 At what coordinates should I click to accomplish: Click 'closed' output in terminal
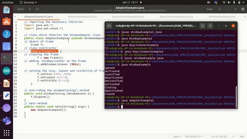110,94
